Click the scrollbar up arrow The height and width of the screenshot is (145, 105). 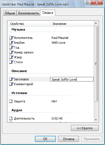click(x=96, y=23)
